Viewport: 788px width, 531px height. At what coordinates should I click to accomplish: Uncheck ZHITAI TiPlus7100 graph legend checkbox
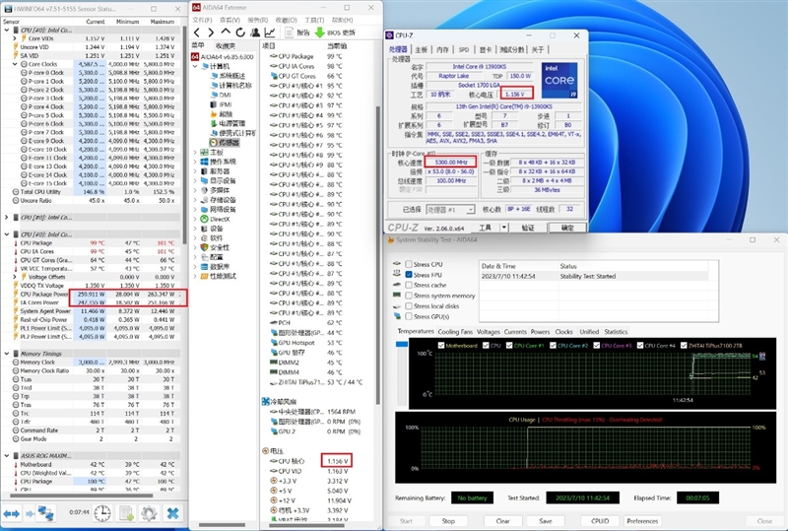click(684, 346)
